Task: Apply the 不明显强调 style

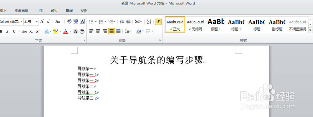Action: pos(297,25)
